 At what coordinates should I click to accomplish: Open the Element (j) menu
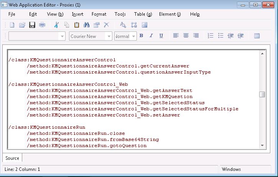[170, 14]
